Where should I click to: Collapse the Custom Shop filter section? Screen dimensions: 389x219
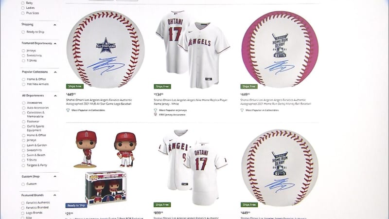pyautogui.click(x=55, y=177)
